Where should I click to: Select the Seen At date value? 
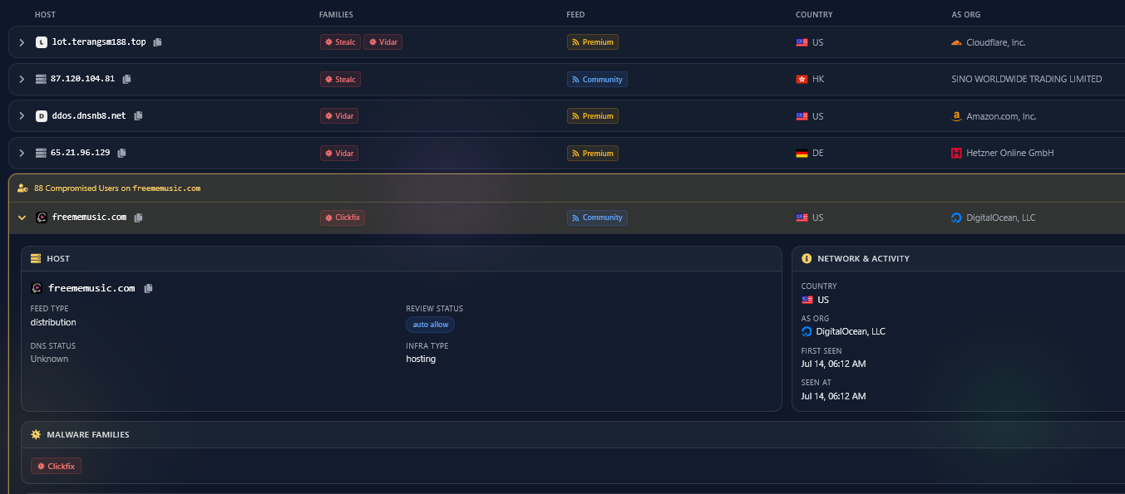click(833, 396)
